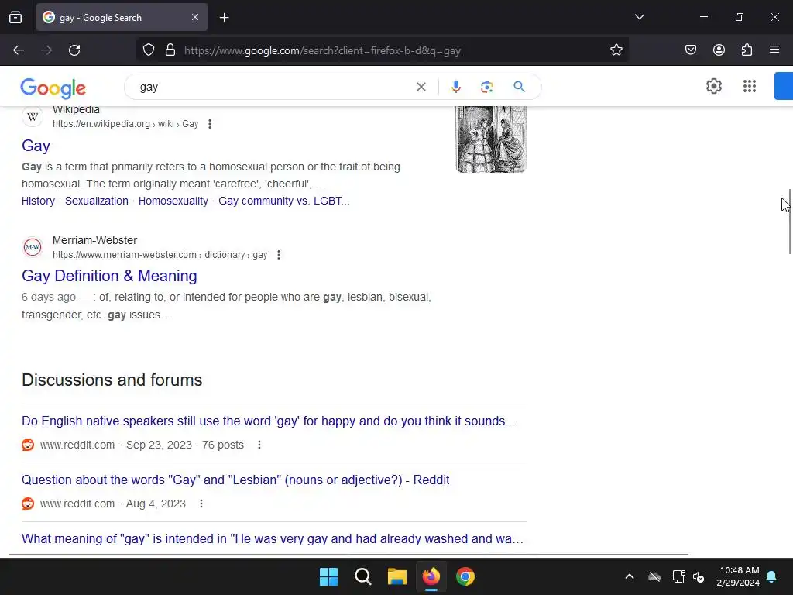Open the extensions puzzle icon

coord(747,50)
